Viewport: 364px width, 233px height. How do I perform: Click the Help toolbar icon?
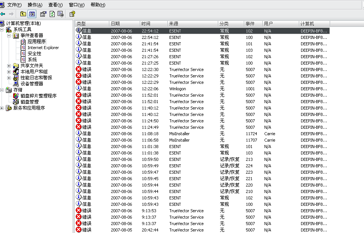point(72,14)
